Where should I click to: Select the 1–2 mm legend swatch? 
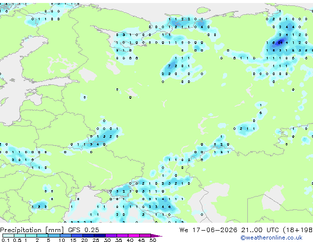pos(31,236)
